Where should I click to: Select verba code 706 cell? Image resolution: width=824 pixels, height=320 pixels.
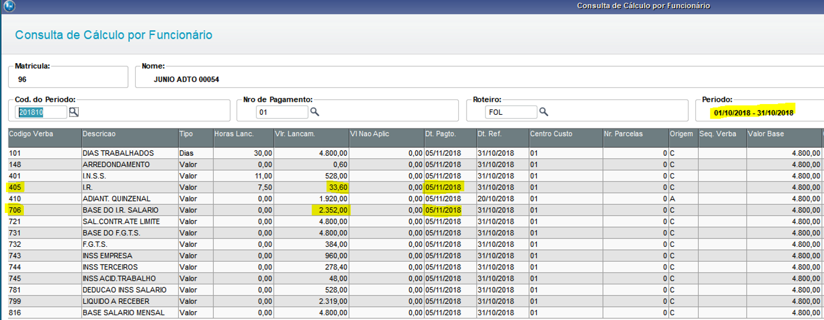pyautogui.click(x=45, y=210)
